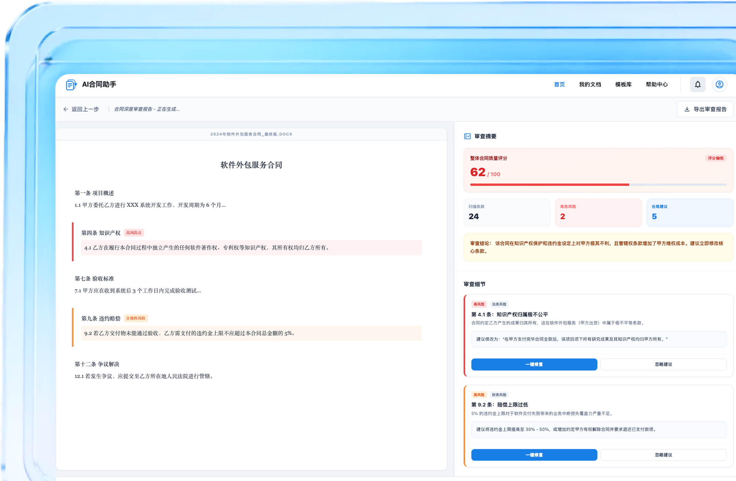Click heading 第一条 项目概述
736x481 pixels.
[94, 193]
